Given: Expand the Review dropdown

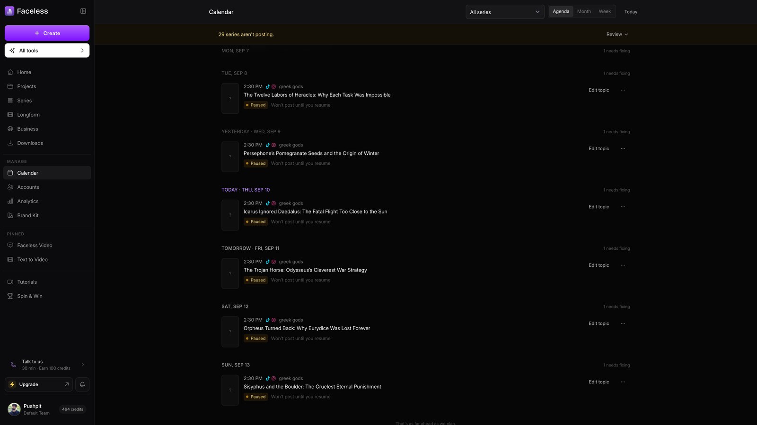Looking at the screenshot, I should coord(617,34).
